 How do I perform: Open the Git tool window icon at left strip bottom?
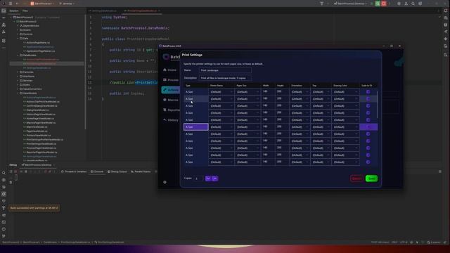[4, 236]
